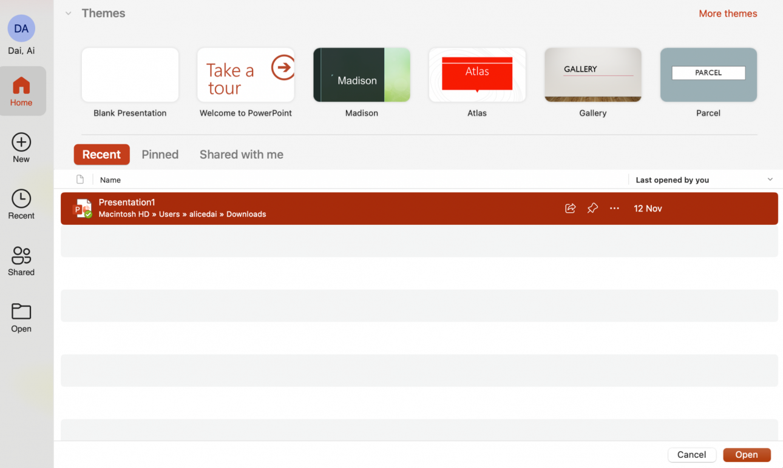Screen dimensions: 783x468
Task: Pin Presentation1 to the list
Action: click(x=592, y=209)
